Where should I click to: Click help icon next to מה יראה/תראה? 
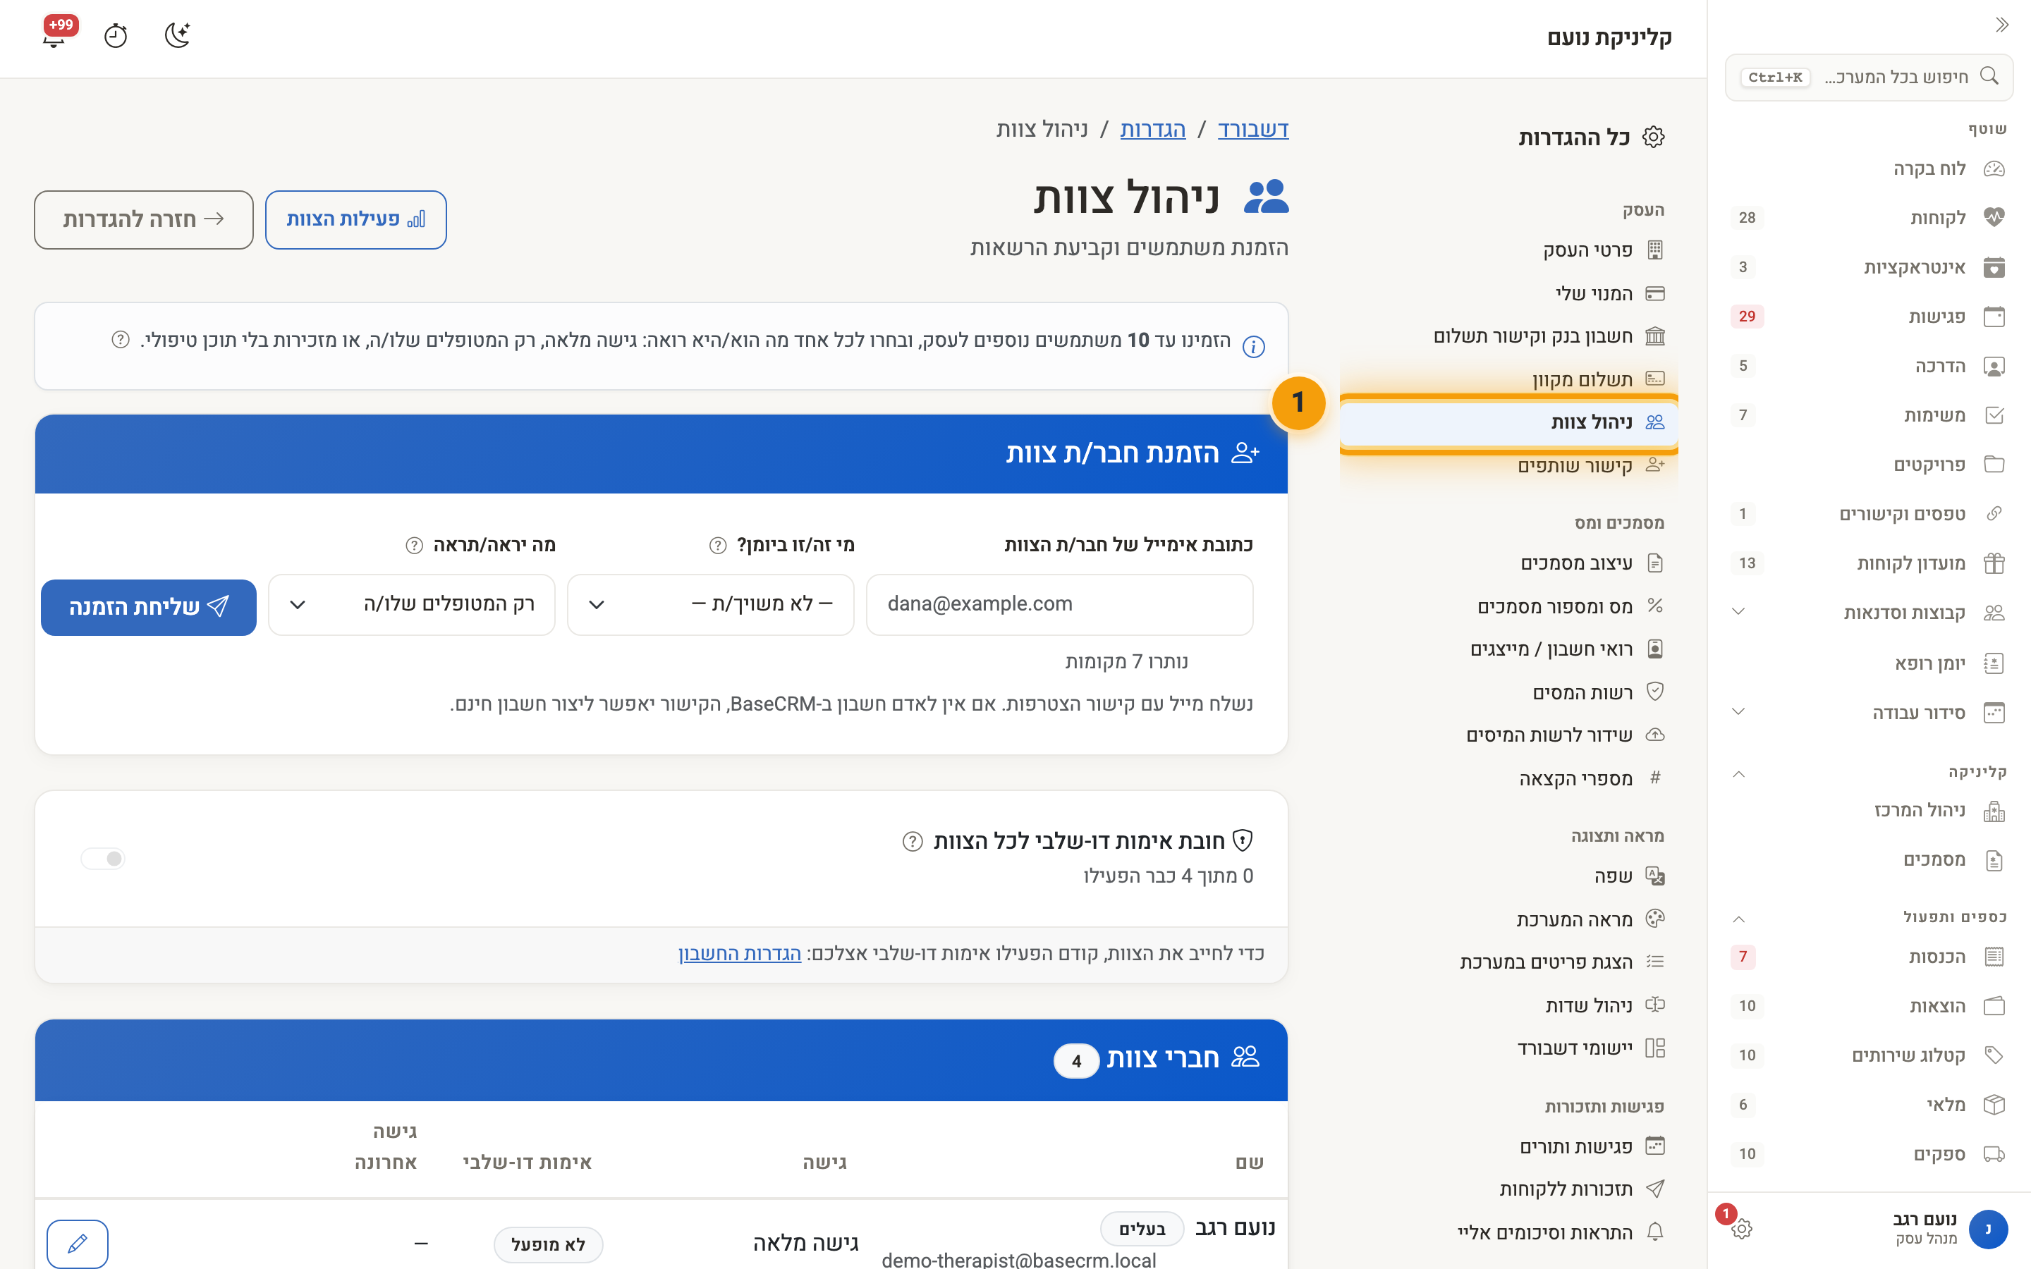(414, 546)
